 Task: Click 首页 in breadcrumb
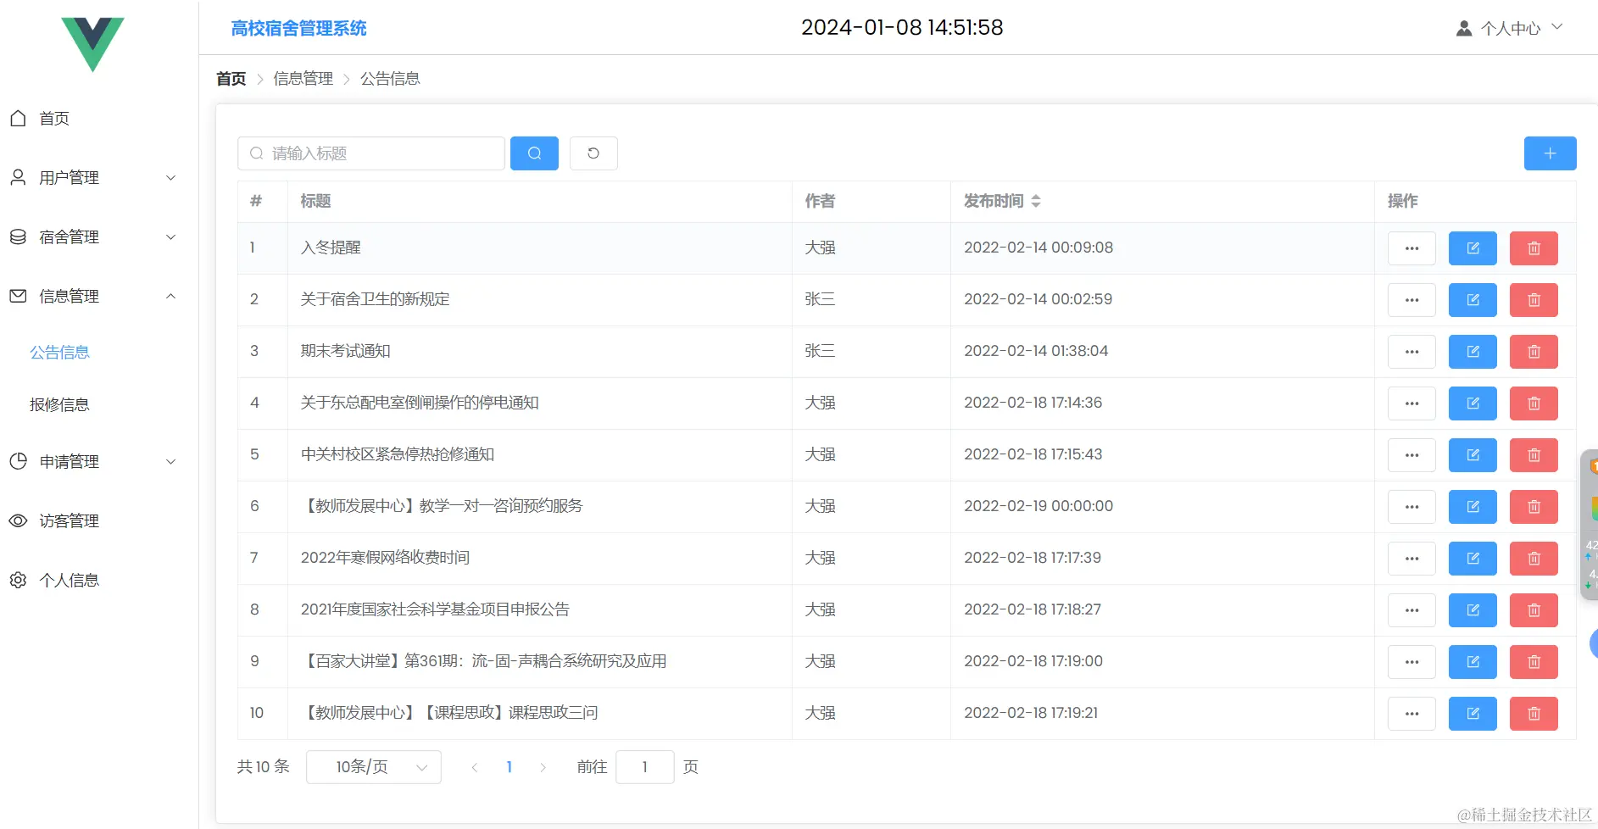pos(231,79)
